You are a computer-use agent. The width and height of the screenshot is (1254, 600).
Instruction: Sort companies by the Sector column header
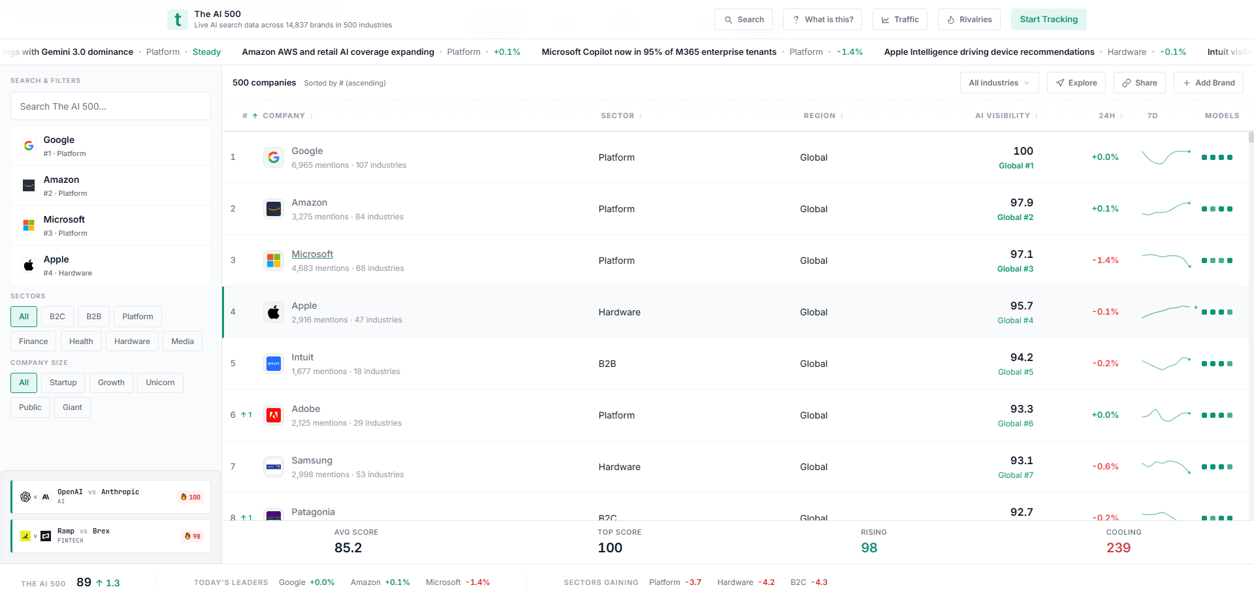[x=617, y=116]
